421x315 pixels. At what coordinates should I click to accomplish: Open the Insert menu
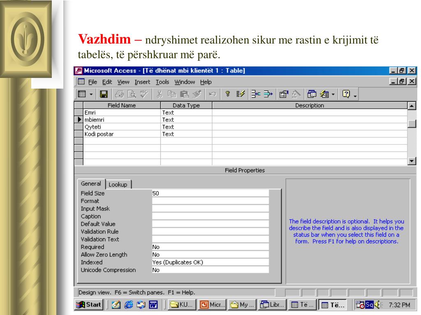(x=142, y=82)
